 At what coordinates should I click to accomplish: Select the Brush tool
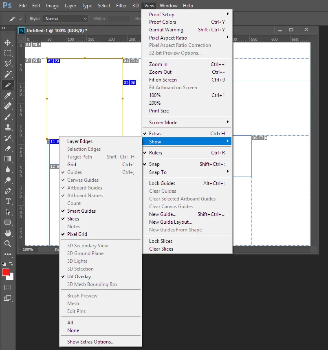pyautogui.click(x=8, y=117)
